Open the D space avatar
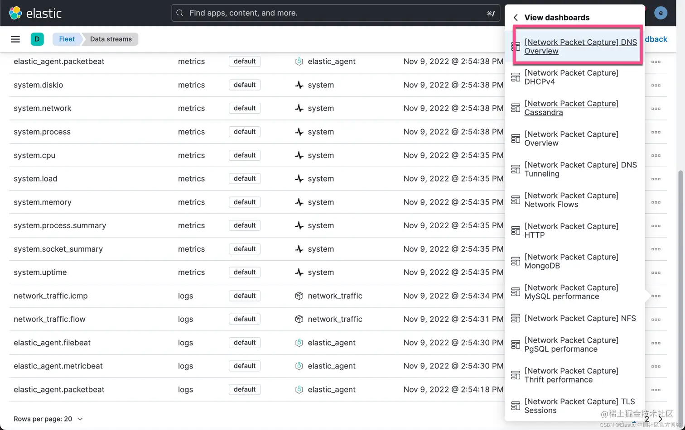This screenshot has width=685, height=430. (37, 39)
